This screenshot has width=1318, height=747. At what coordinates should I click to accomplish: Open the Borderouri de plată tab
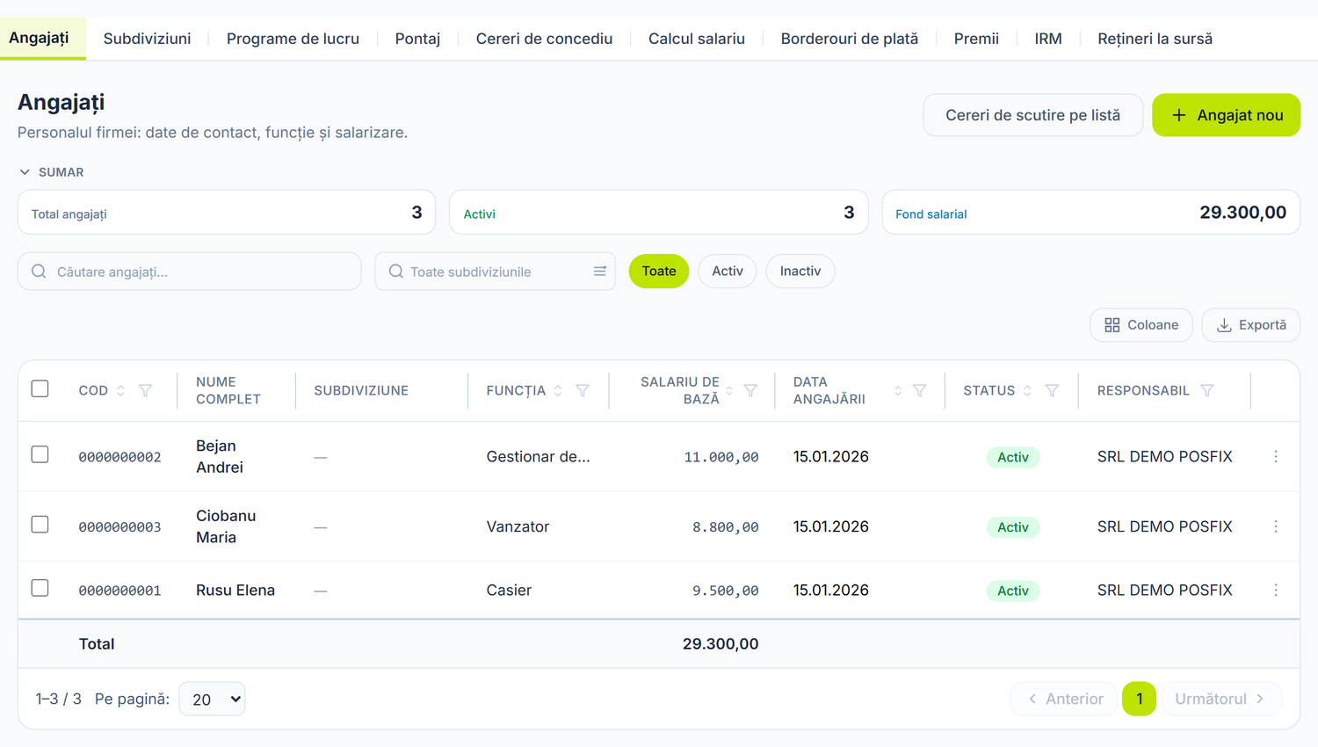click(850, 39)
